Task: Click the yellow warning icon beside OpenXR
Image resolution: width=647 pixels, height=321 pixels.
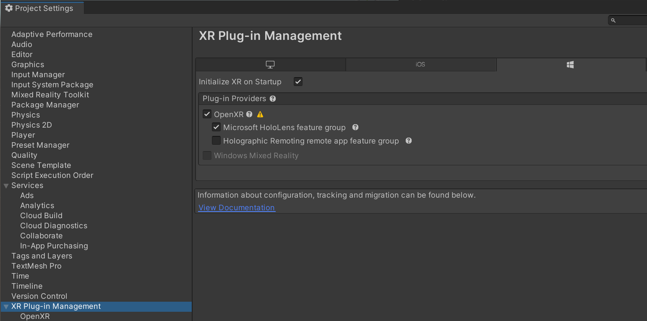Action: 260,114
